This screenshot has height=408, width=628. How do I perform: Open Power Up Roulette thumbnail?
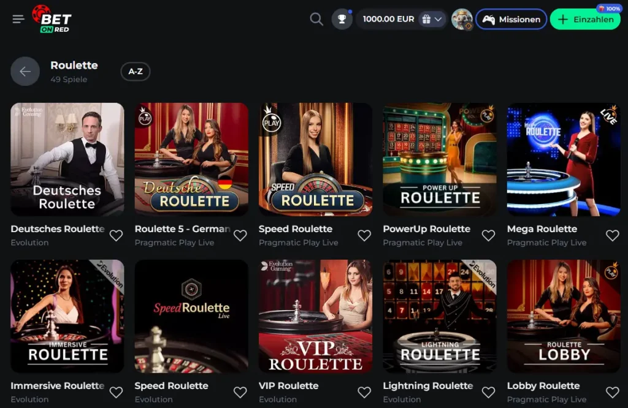click(440, 160)
